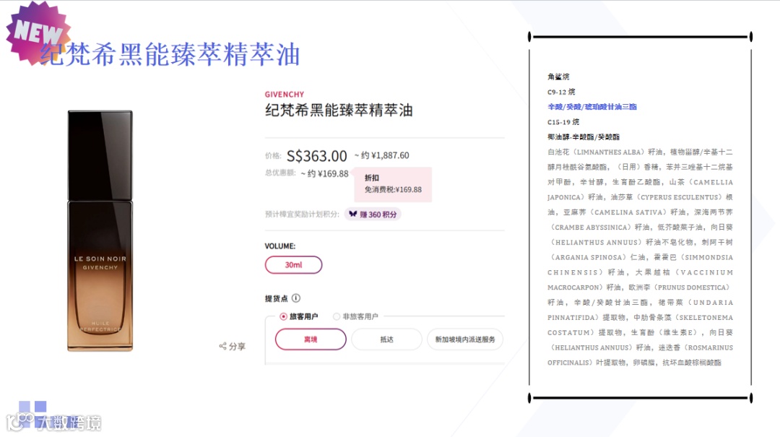Select the 非旅客用户 radio button
780x437 pixels.
[337, 316]
